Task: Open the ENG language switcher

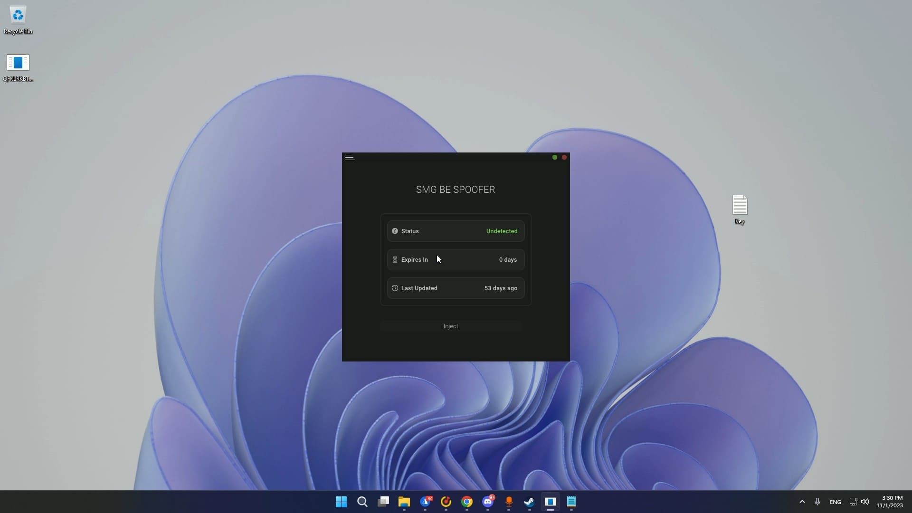Action: (x=835, y=502)
